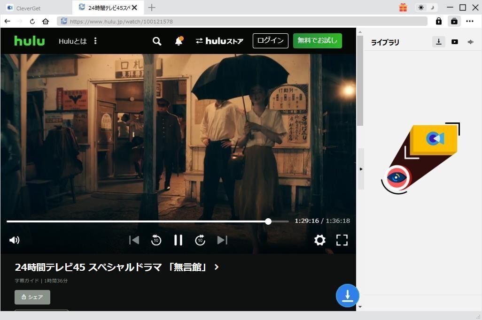Click the progress bar playhead knob
This screenshot has width=482, height=320.
pyautogui.click(x=268, y=221)
